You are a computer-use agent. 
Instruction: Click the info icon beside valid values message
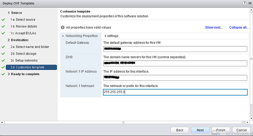coord(63,28)
